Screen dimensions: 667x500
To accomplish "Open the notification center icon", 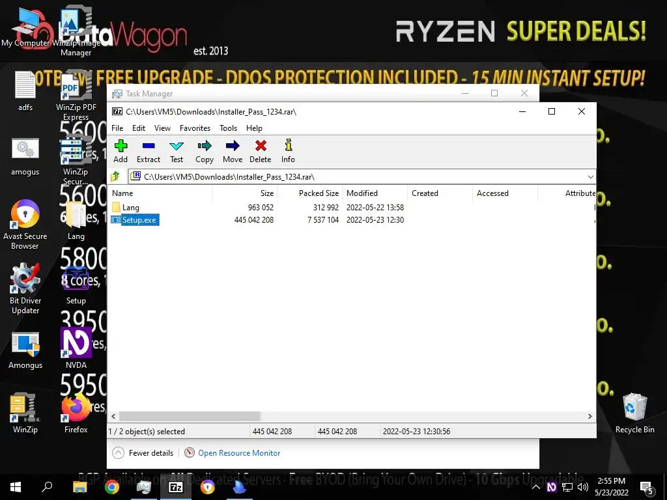I will pyautogui.click(x=647, y=487).
